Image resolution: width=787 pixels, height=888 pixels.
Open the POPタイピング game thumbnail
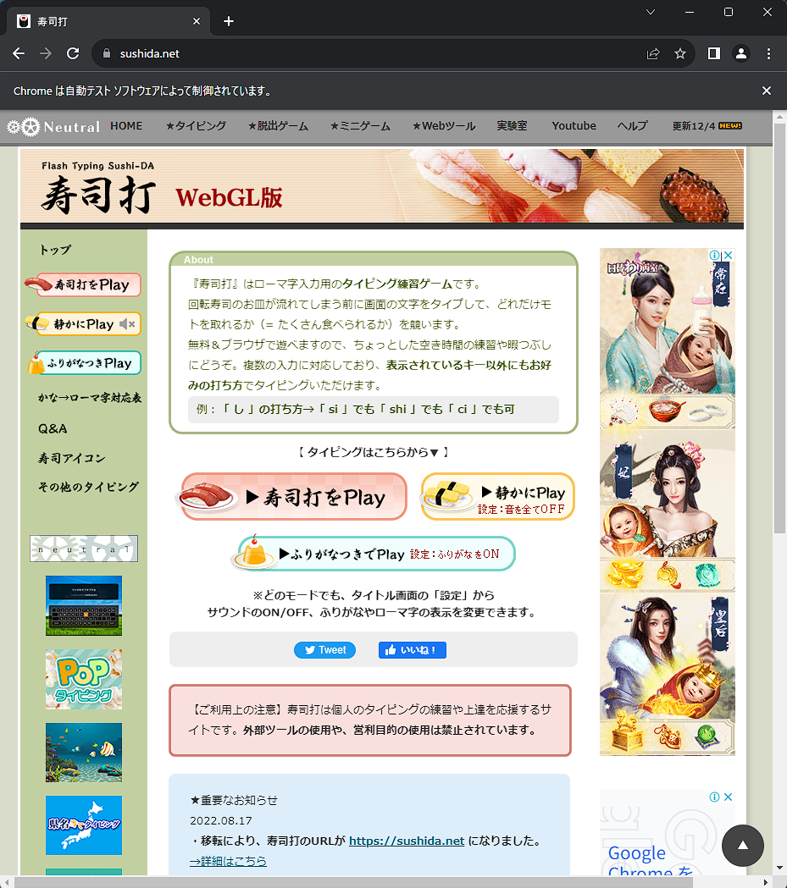[x=83, y=679]
